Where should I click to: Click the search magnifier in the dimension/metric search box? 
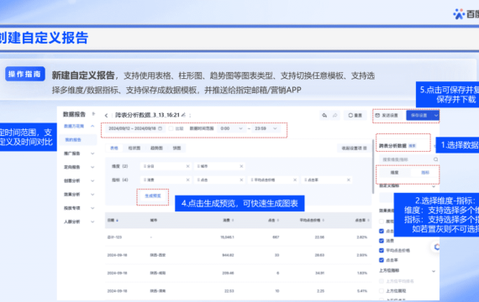click(435, 159)
